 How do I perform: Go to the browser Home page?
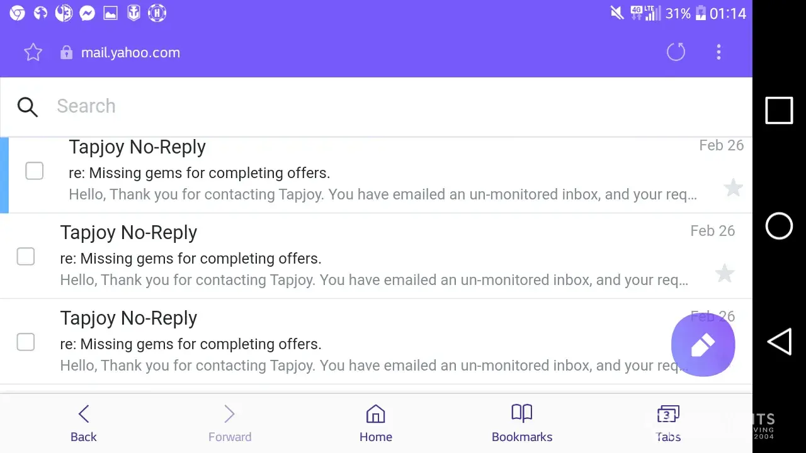click(376, 423)
